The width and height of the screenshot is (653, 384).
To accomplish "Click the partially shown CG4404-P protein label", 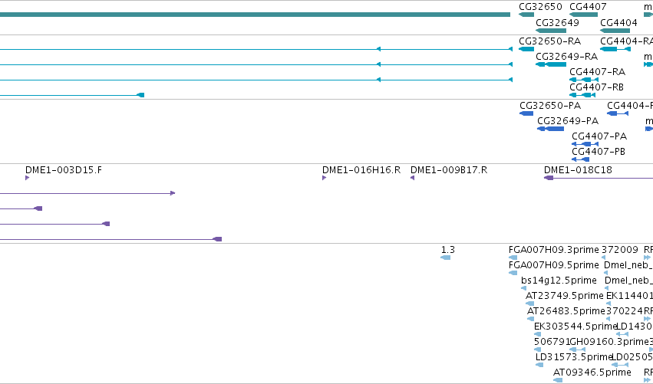I will click(x=630, y=106).
